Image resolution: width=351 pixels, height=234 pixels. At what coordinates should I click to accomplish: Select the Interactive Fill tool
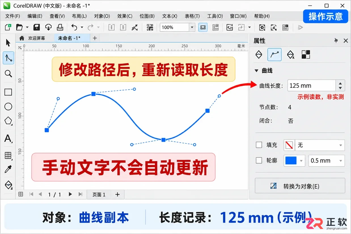coord(8,185)
